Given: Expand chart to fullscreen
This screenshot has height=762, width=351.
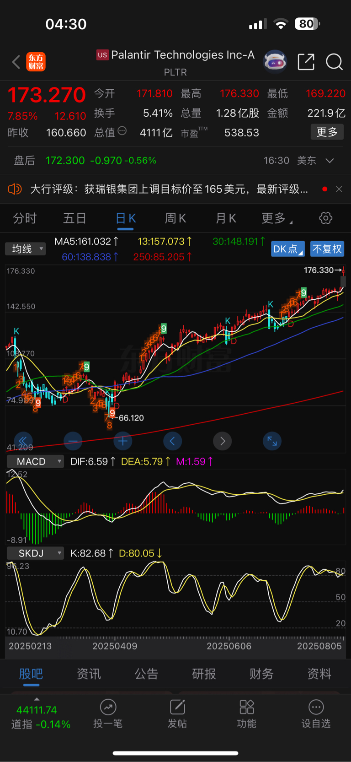Looking at the screenshot, I should pyautogui.click(x=272, y=441).
